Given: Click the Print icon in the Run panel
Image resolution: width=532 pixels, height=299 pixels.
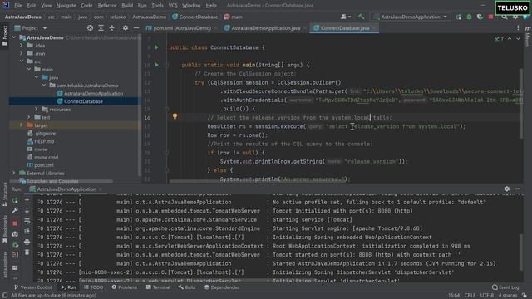Looking at the screenshot, I should tap(27, 242).
